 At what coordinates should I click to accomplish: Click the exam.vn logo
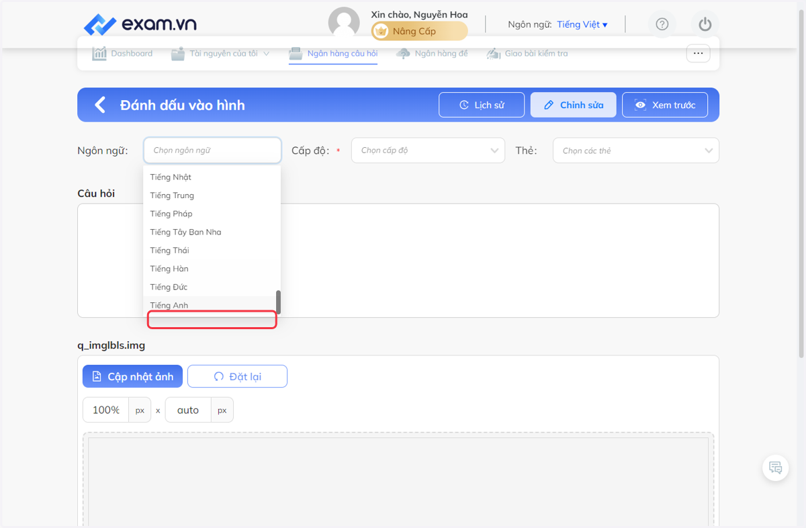(140, 25)
